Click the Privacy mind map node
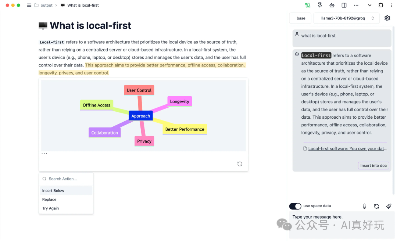Image resolution: width=397 pixels, height=241 pixels. (x=144, y=141)
